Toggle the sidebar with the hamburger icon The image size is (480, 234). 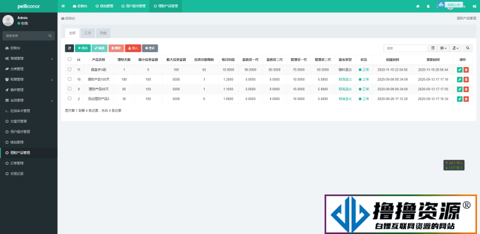click(63, 6)
